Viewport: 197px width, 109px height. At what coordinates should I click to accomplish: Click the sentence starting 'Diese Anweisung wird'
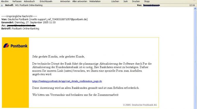pyautogui.click(x=86, y=88)
